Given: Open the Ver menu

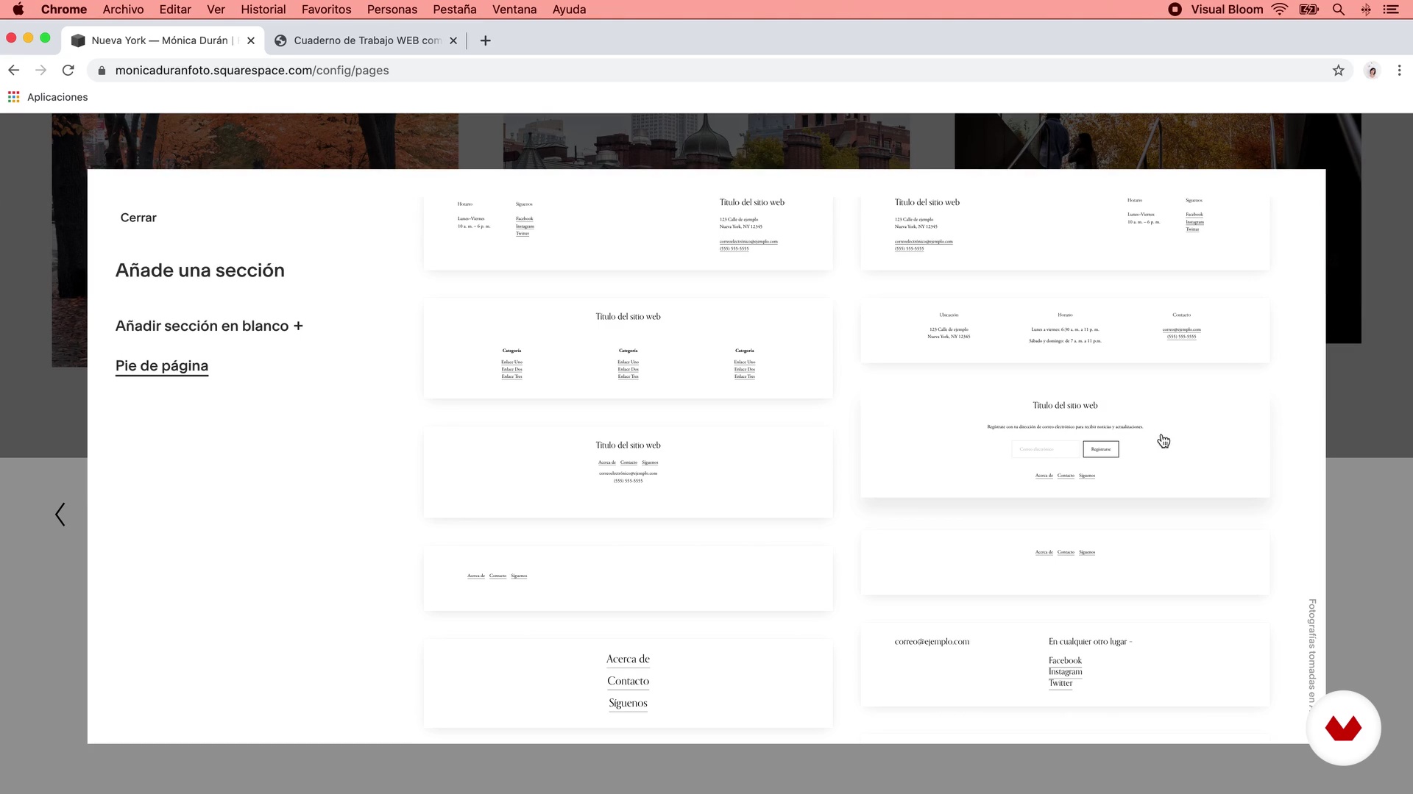Looking at the screenshot, I should coord(216,10).
